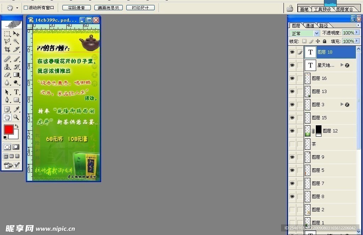Click the 图层 12 layer mask thumbnail
The height and width of the screenshot is (235, 363).
[319, 131]
